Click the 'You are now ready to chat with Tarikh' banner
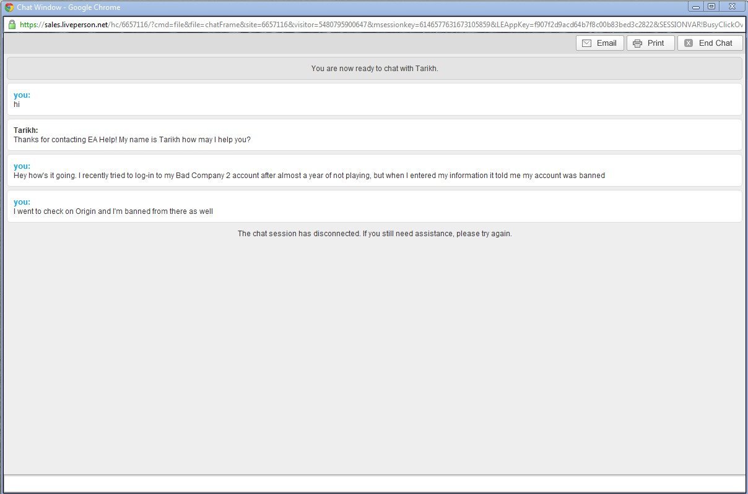The height and width of the screenshot is (494, 748). [375, 69]
